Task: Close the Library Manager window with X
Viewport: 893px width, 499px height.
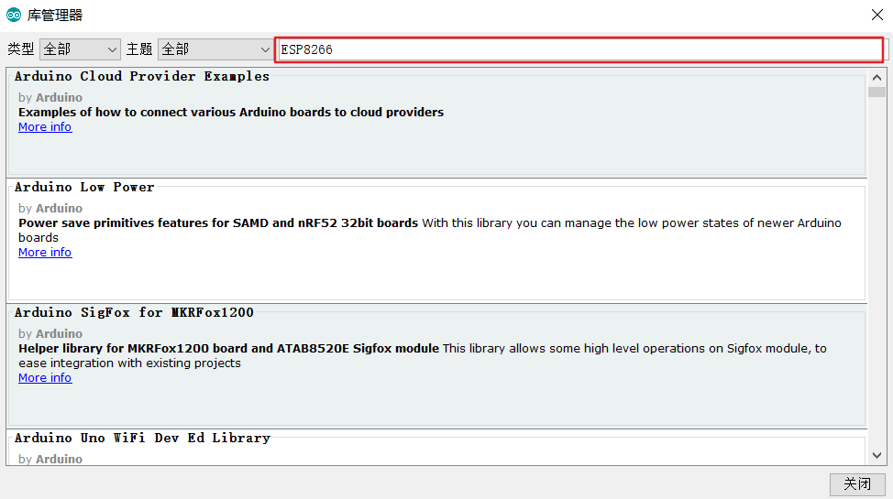Action: pyautogui.click(x=877, y=15)
